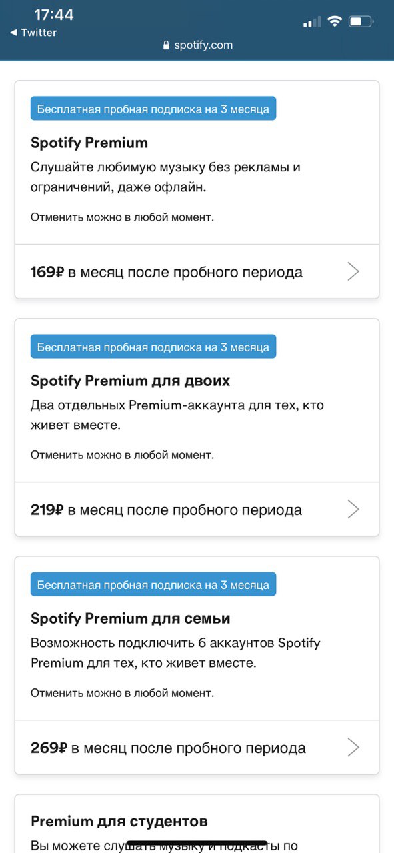The width and height of the screenshot is (394, 853).
Task: Tap the 17:44 clock in status bar
Action: [54, 15]
